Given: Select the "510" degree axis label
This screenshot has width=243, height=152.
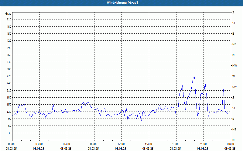Looking at the screenshot, I should 9,19.
